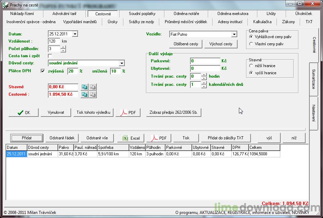
Task: Click the Parkovné input field
Action: (x=205, y=61)
